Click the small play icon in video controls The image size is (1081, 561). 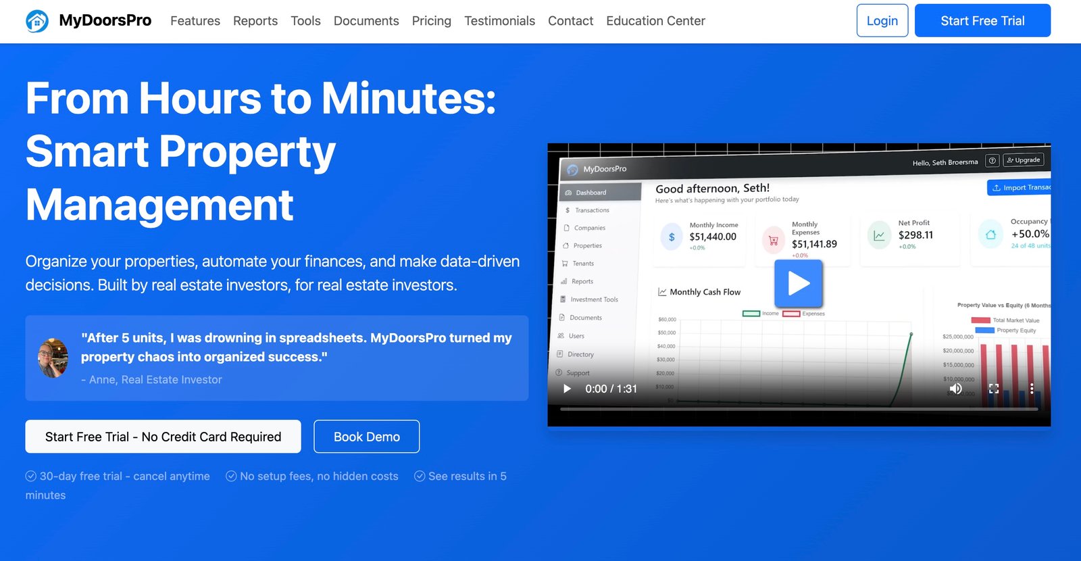pyautogui.click(x=568, y=389)
